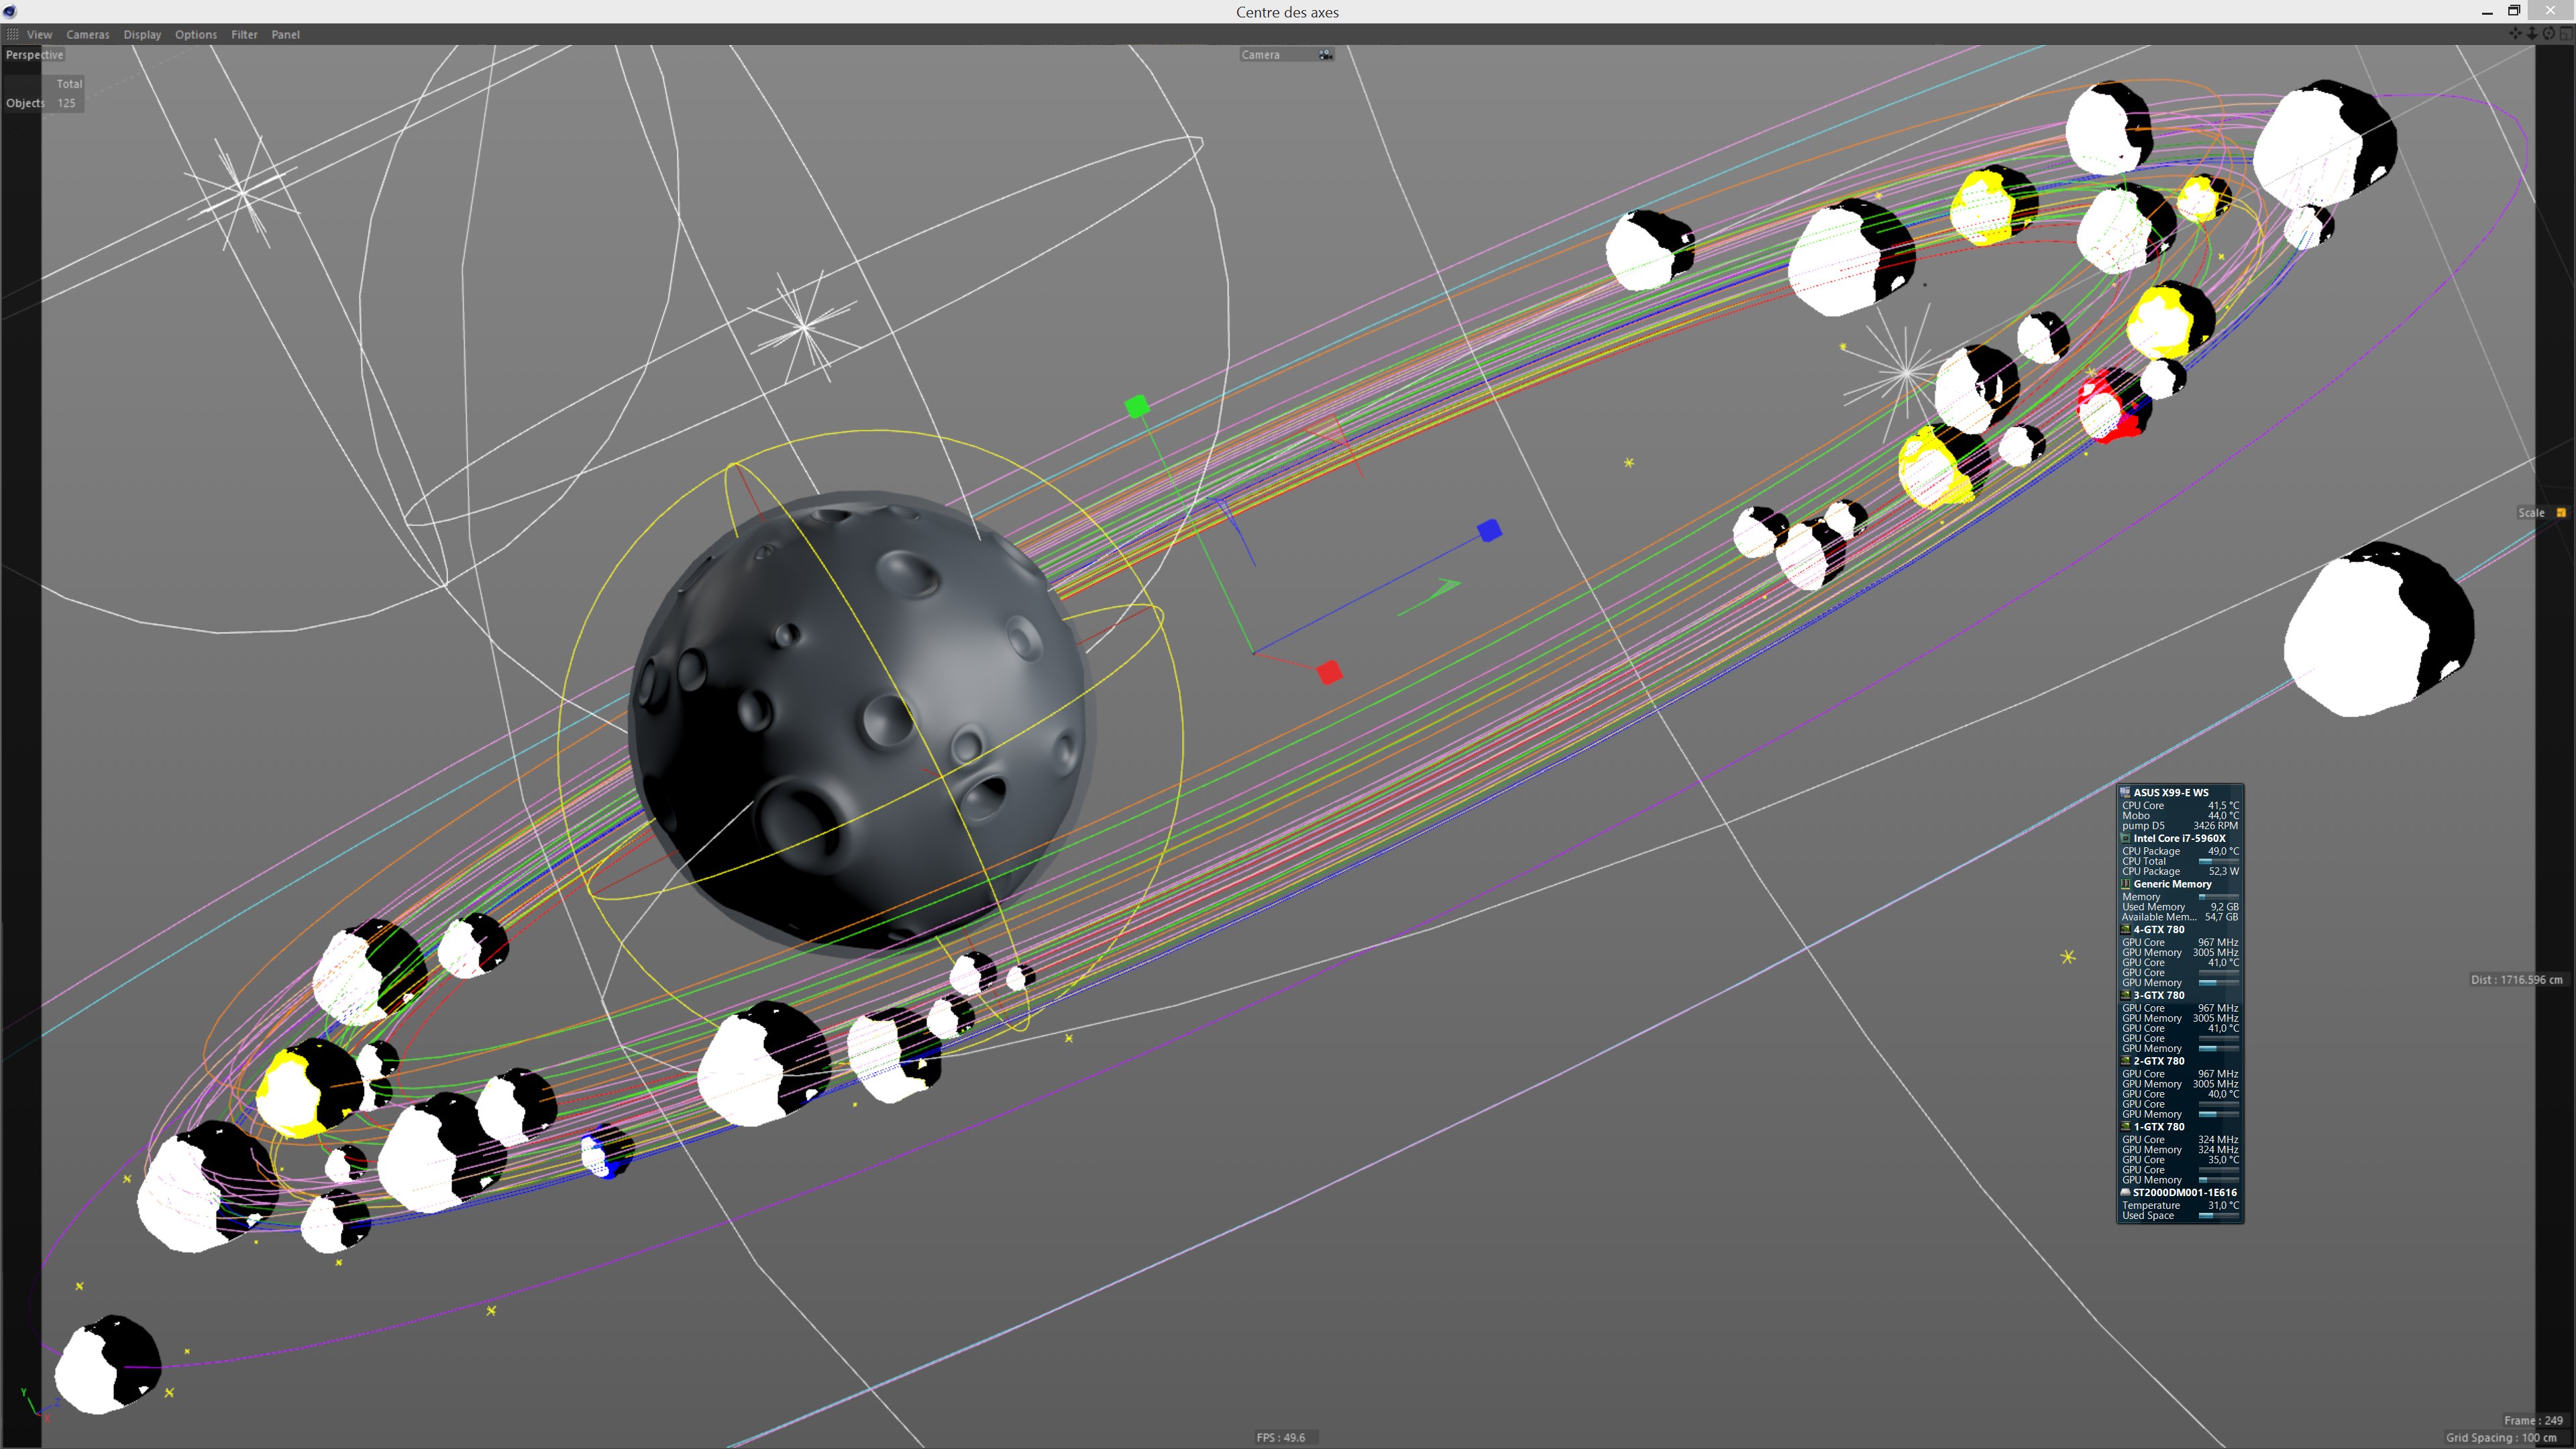Select the blue Z-axis scale handle
This screenshot has height=1449, width=2576.
(x=1489, y=530)
